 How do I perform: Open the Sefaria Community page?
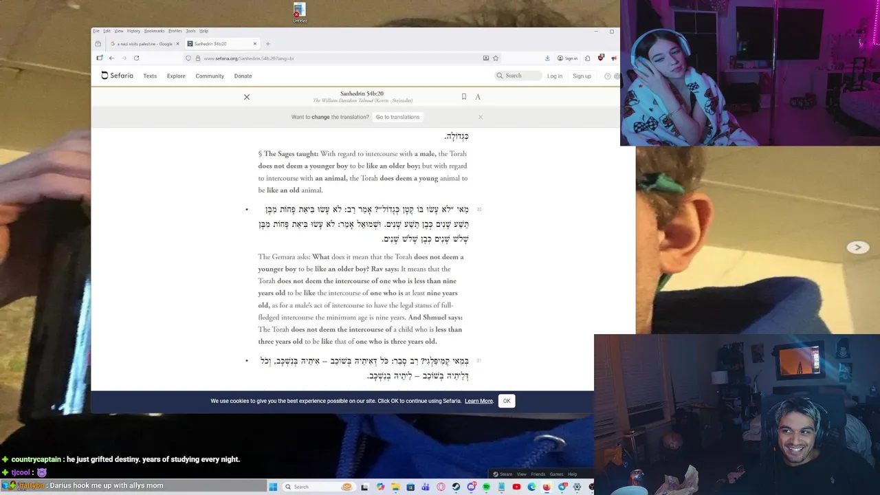click(x=210, y=76)
